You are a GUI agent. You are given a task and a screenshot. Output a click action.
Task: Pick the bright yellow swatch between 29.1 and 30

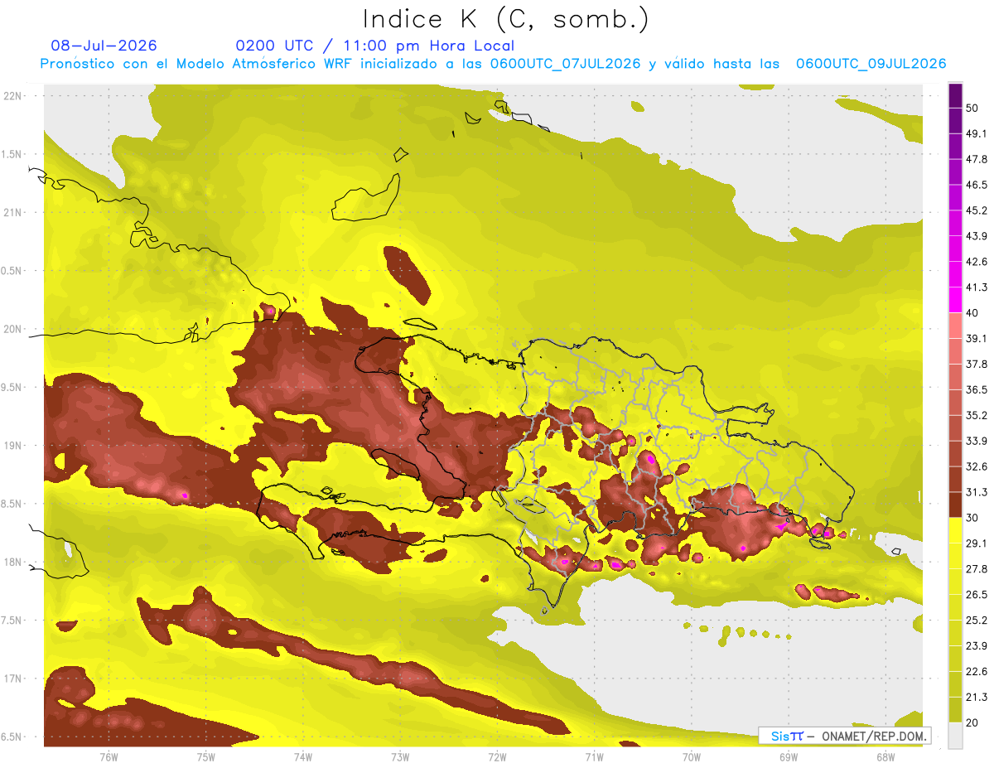click(955, 530)
